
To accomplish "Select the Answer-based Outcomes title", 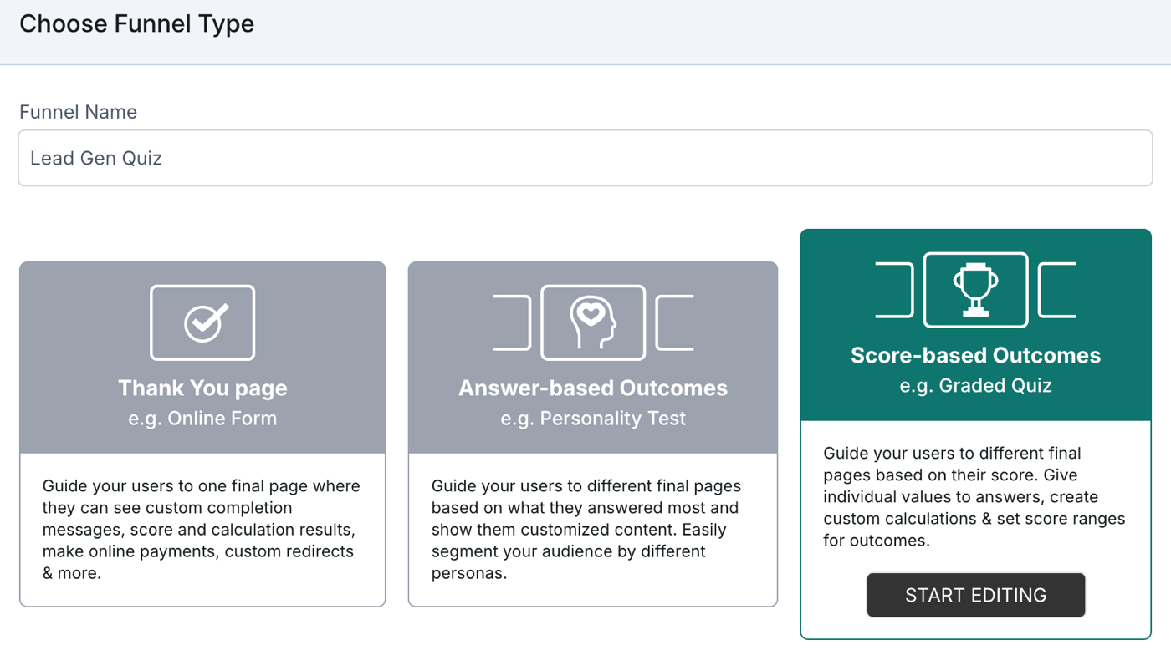I will (593, 388).
